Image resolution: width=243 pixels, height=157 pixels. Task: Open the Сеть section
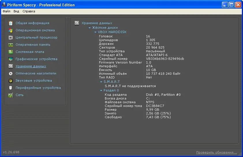(20, 95)
